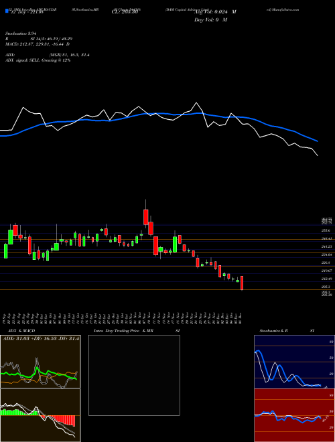
Task: Click 'ADX: 31.03 +DY: 16.53 -DY: 31.4' header
Action: (41, 338)
